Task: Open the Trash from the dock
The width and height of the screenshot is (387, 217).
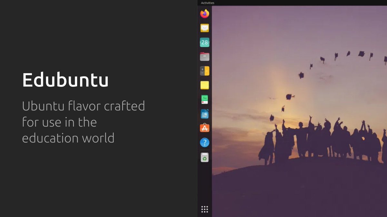Action: pyautogui.click(x=204, y=157)
